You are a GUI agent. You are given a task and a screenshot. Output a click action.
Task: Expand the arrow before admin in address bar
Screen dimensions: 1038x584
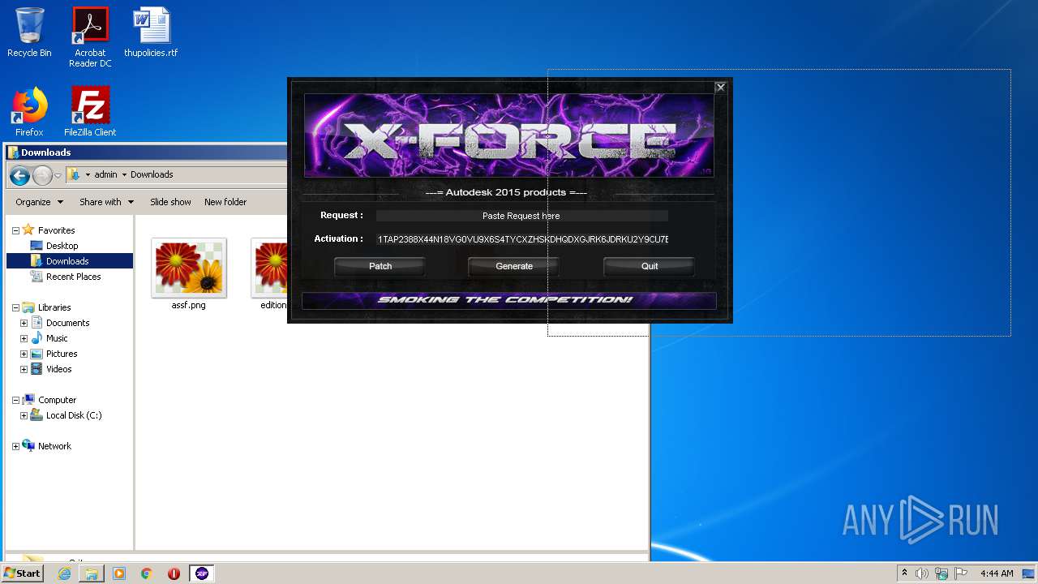pos(88,174)
